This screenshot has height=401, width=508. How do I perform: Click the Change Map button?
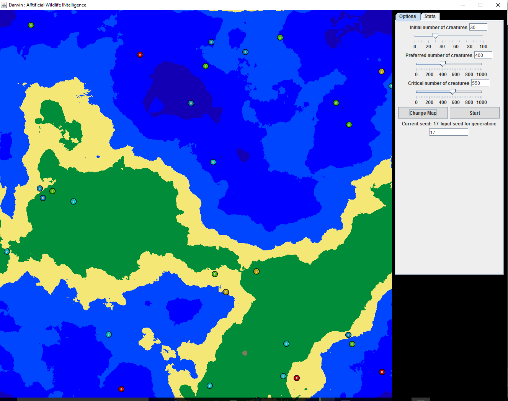tap(423, 113)
